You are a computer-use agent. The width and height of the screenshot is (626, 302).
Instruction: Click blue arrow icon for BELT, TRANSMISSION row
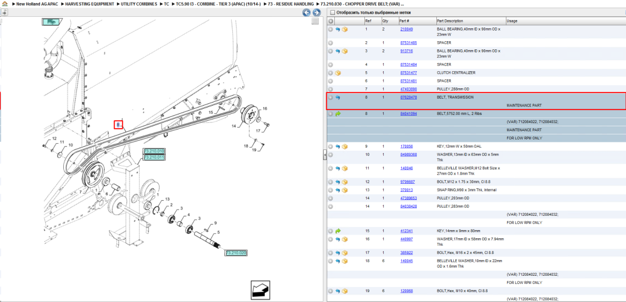click(337, 98)
